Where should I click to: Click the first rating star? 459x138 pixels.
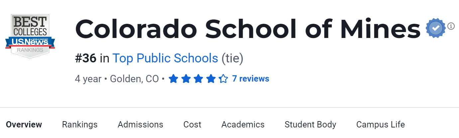coord(173,79)
